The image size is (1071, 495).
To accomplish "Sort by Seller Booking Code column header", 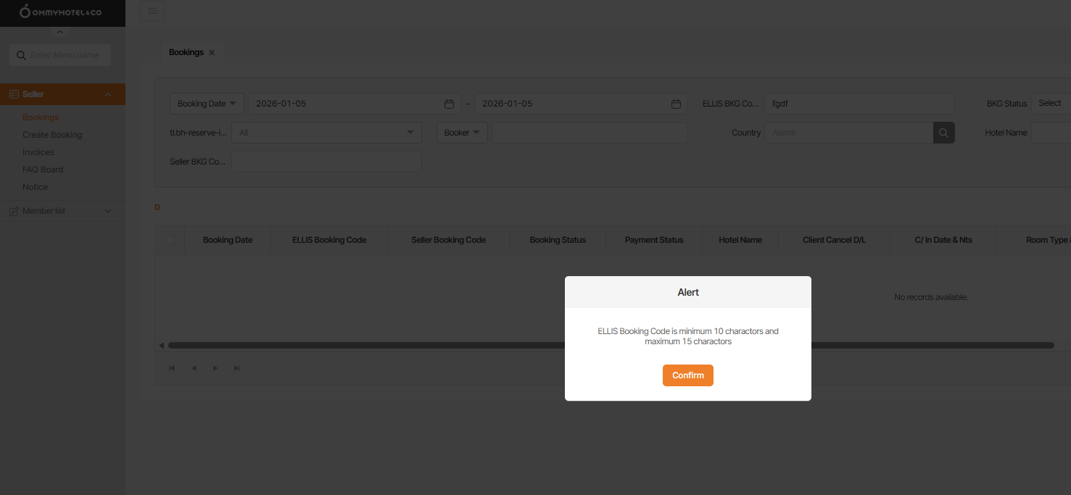I will [x=449, y=240].
